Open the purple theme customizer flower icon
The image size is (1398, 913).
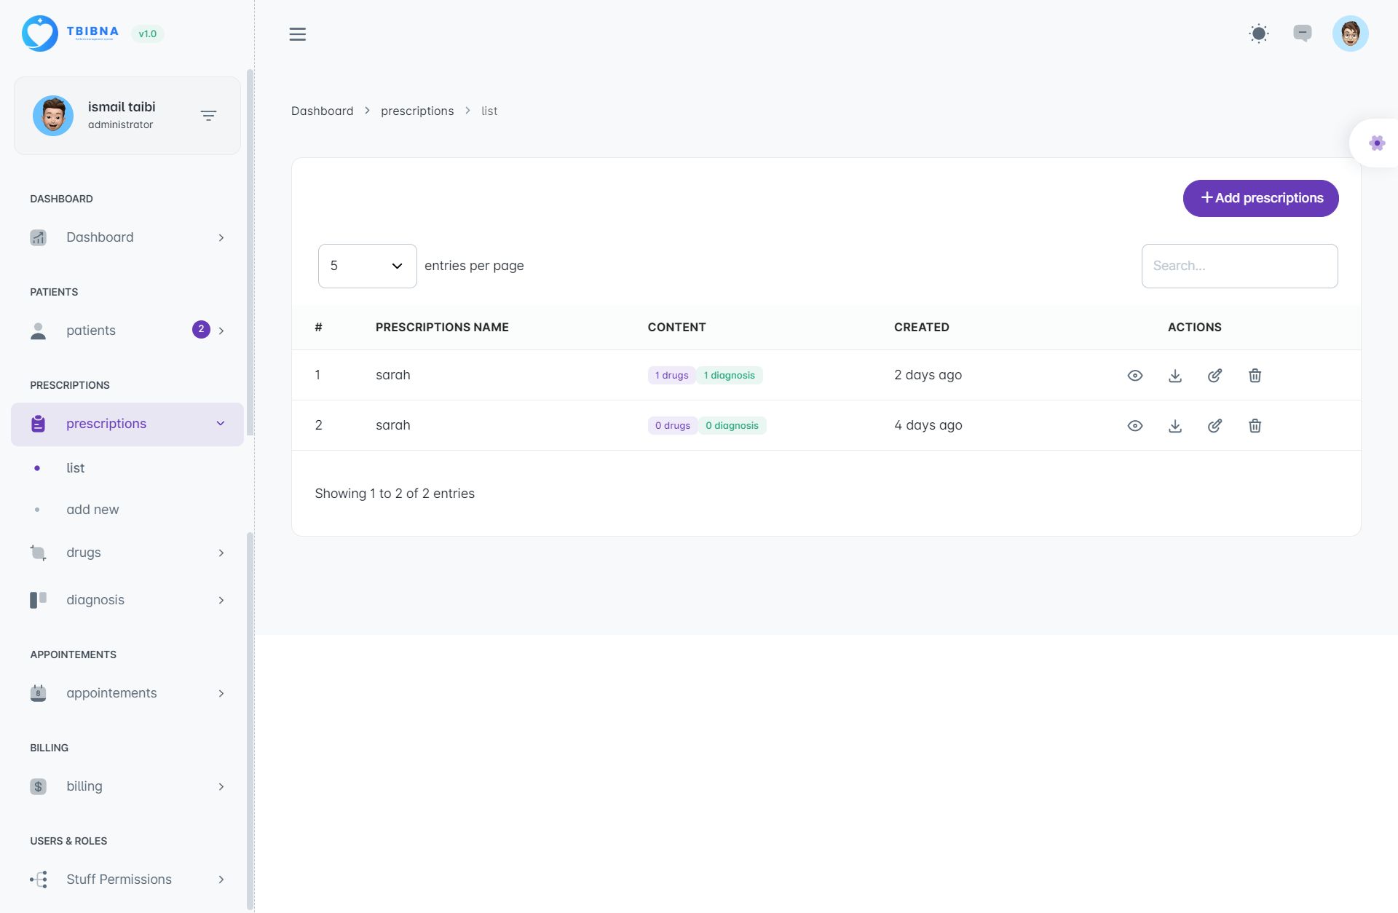1376,143
